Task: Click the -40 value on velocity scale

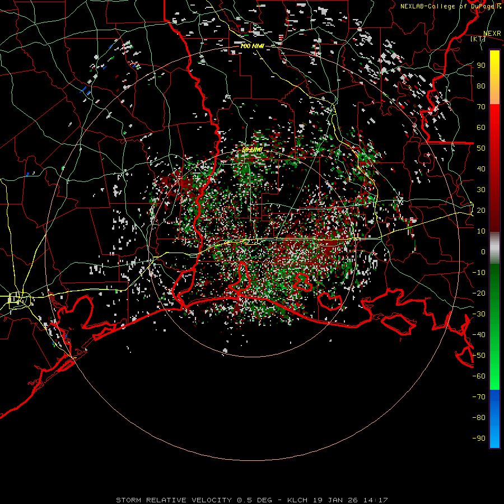Action: click(479, 335)
